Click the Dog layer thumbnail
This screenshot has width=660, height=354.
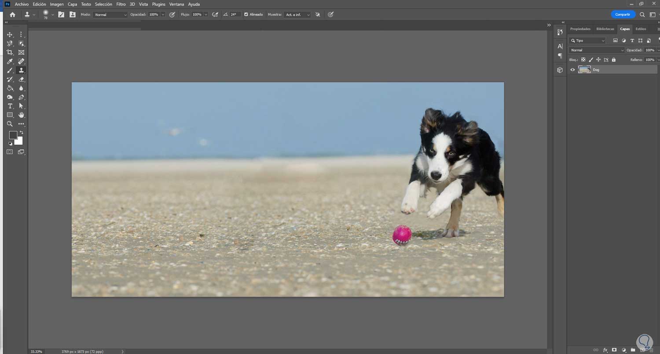tap(584, 69)
